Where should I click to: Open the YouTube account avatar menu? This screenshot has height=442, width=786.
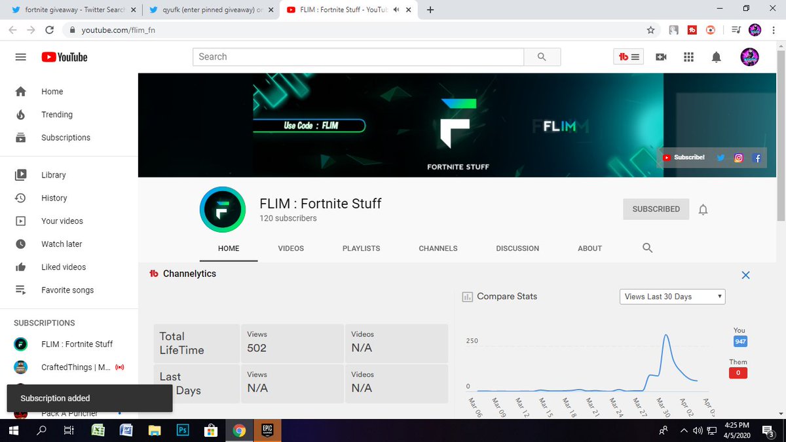point(749,57)
